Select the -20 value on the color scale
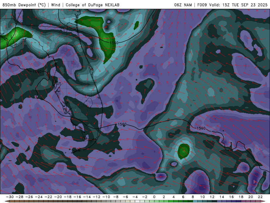Screen dimensions: 270x203 coord(58,197)
